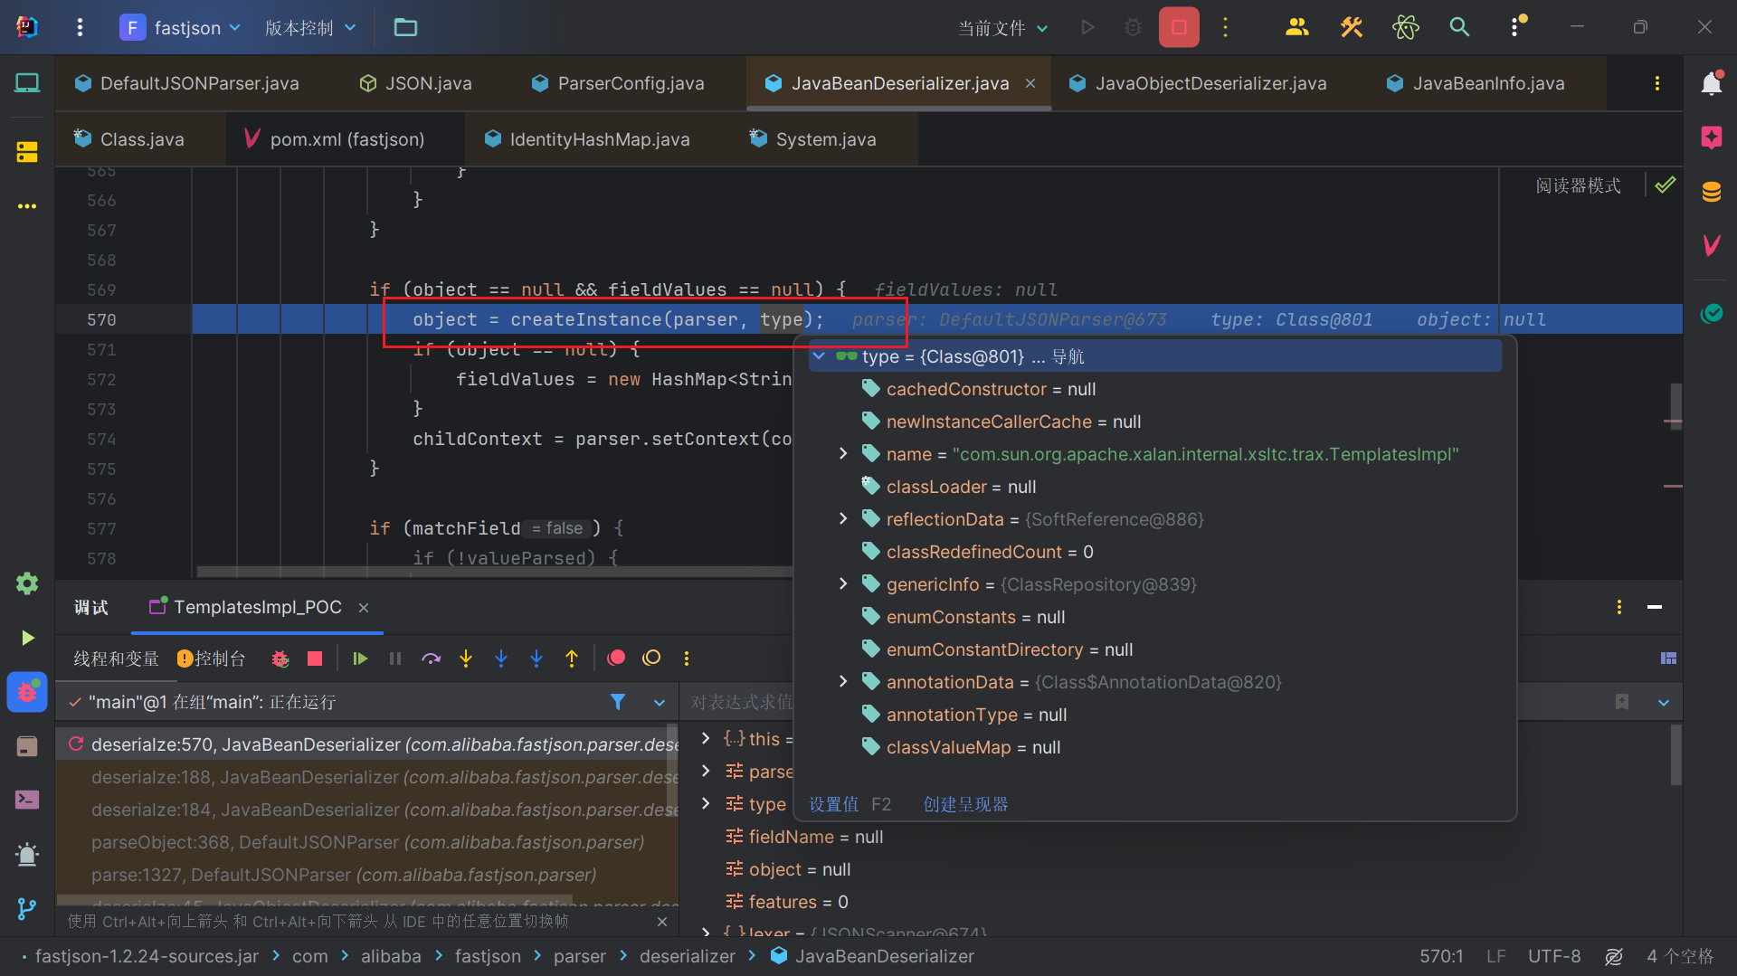Stop the debug session in debug toolbar
Screen dimensions: 1737x976
[315, 659]
